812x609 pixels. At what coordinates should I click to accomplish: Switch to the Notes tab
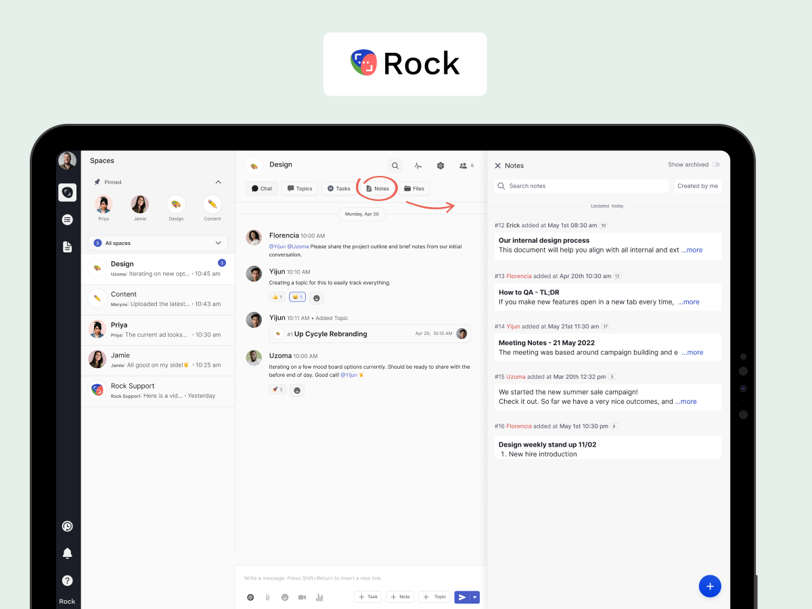tap(376, 188)
